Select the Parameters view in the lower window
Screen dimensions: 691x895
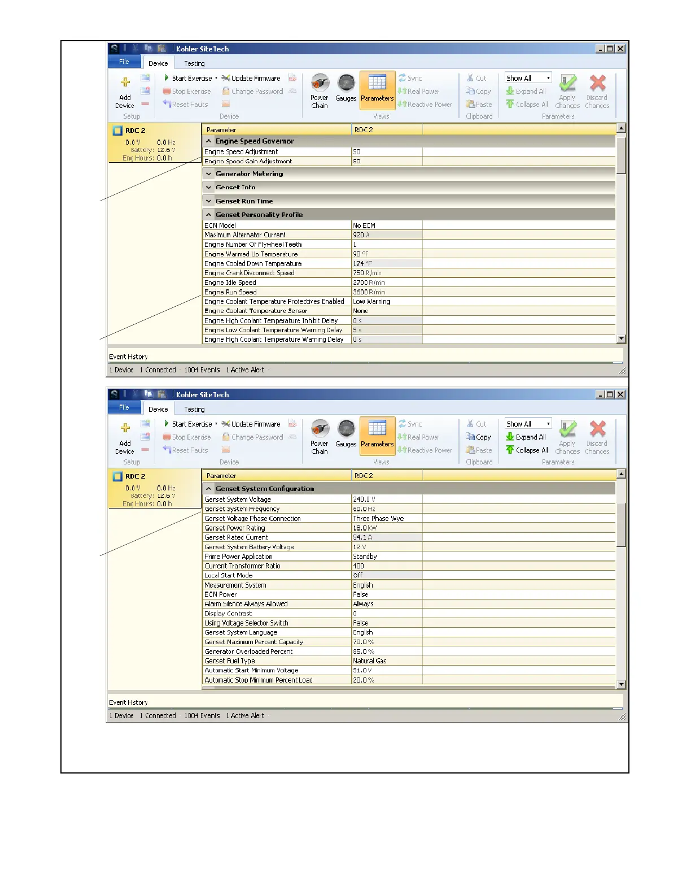(377, 434)
